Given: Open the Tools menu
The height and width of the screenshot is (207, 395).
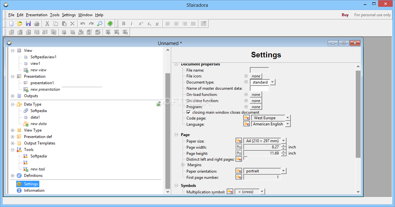Looking at the screenshot, I should (x=55, y=15).
